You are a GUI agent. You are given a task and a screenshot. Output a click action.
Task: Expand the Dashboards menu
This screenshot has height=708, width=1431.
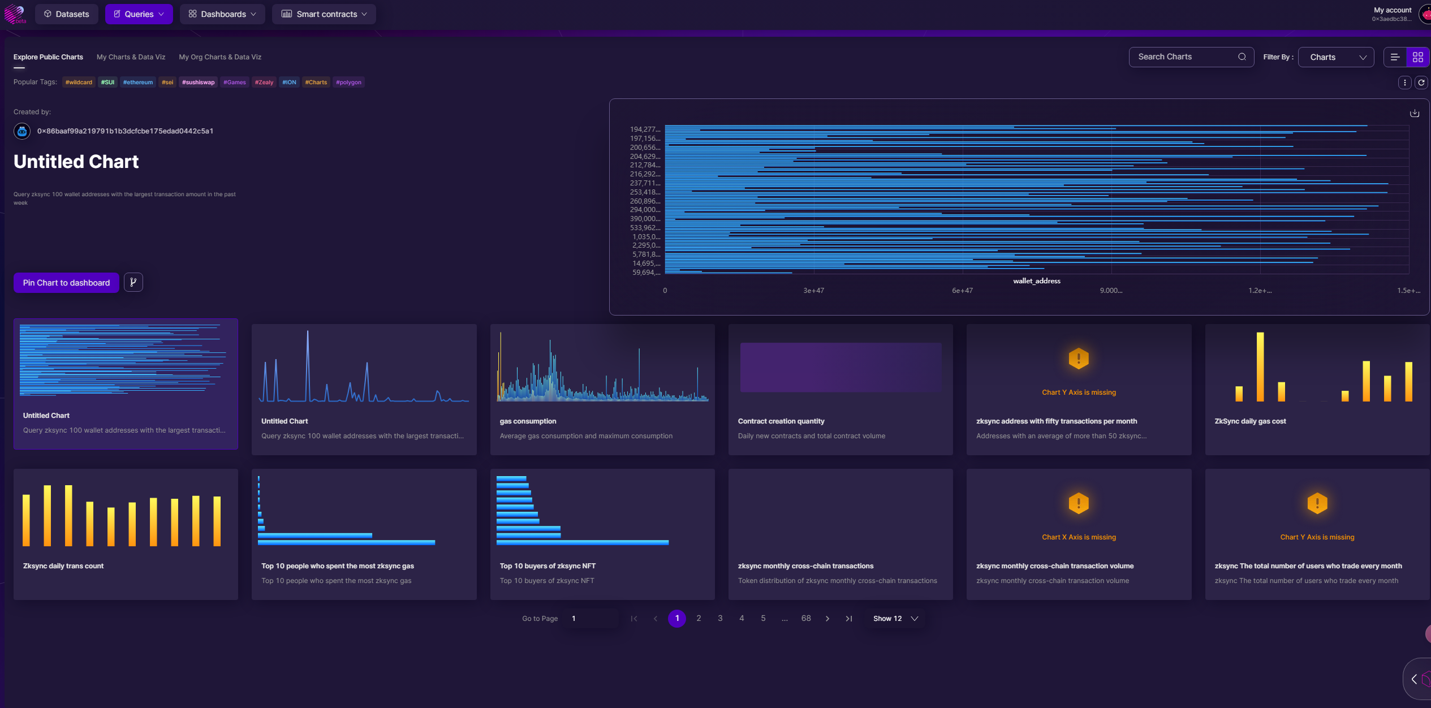pos(222,14)
